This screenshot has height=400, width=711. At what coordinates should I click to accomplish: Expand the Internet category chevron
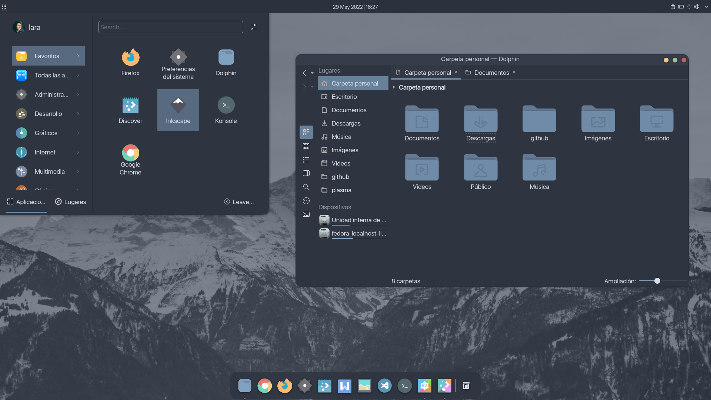tap(78, 152)
